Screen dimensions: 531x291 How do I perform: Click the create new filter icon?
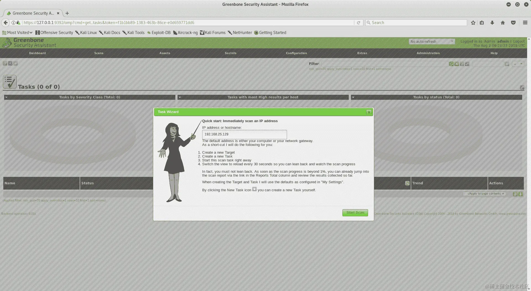tap(507, 64)
